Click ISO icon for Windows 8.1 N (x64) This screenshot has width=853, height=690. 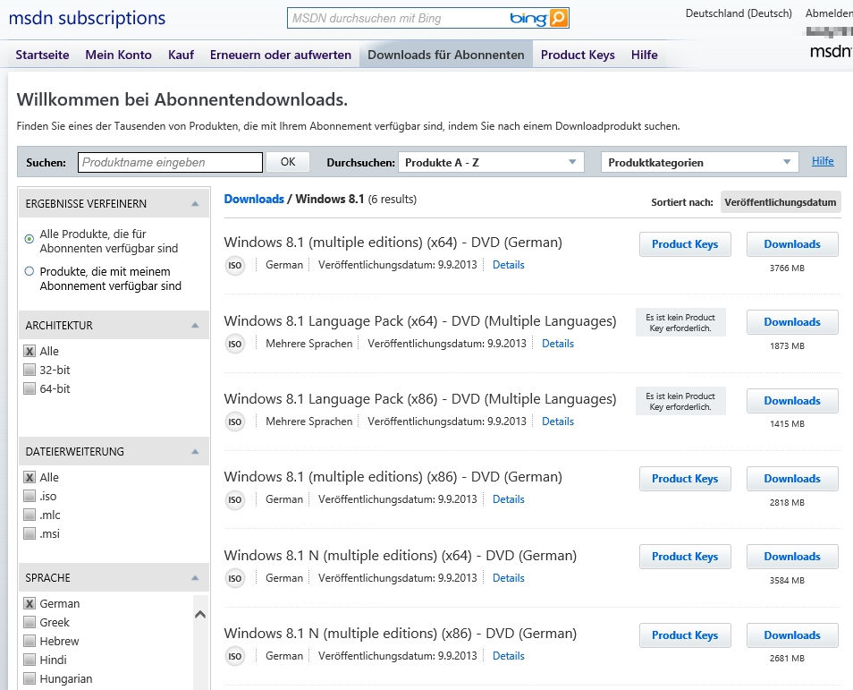tap(235, 578)
